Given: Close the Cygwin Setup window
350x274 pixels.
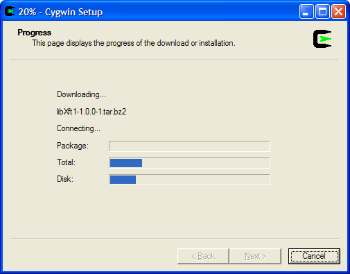Looking at the screenshot, I should [338, 11].
